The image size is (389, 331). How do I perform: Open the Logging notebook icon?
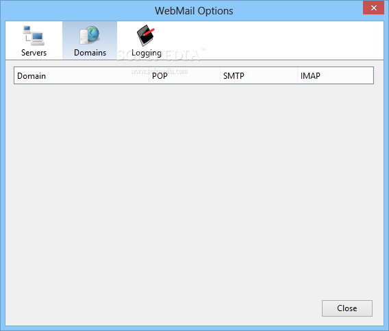point(146,35)
